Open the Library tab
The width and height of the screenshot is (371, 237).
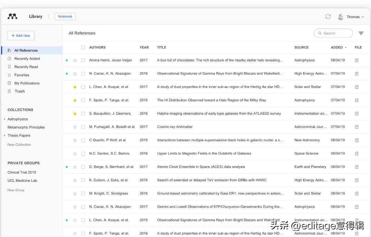(x=36, y=16)
